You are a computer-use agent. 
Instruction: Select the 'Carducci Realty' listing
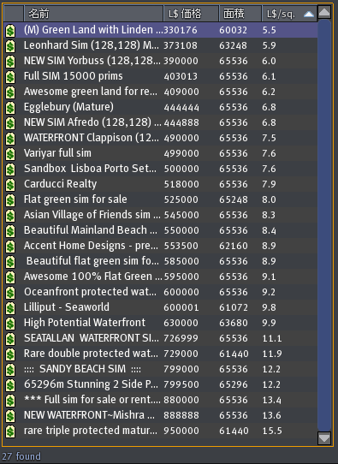click(161, 184)
